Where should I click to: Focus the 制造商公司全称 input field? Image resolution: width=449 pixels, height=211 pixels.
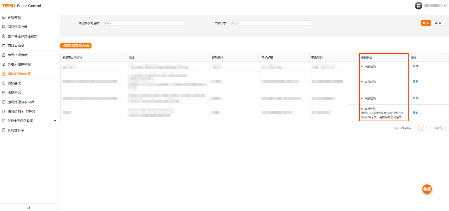point(143,23)
